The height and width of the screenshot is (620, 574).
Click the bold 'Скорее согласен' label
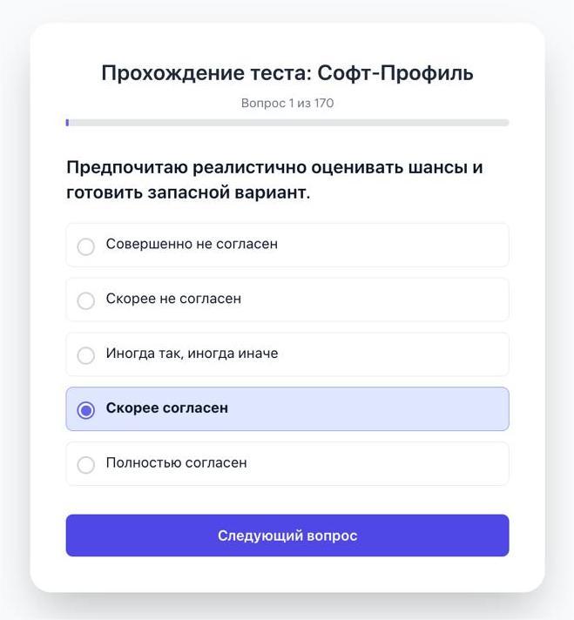166,408
